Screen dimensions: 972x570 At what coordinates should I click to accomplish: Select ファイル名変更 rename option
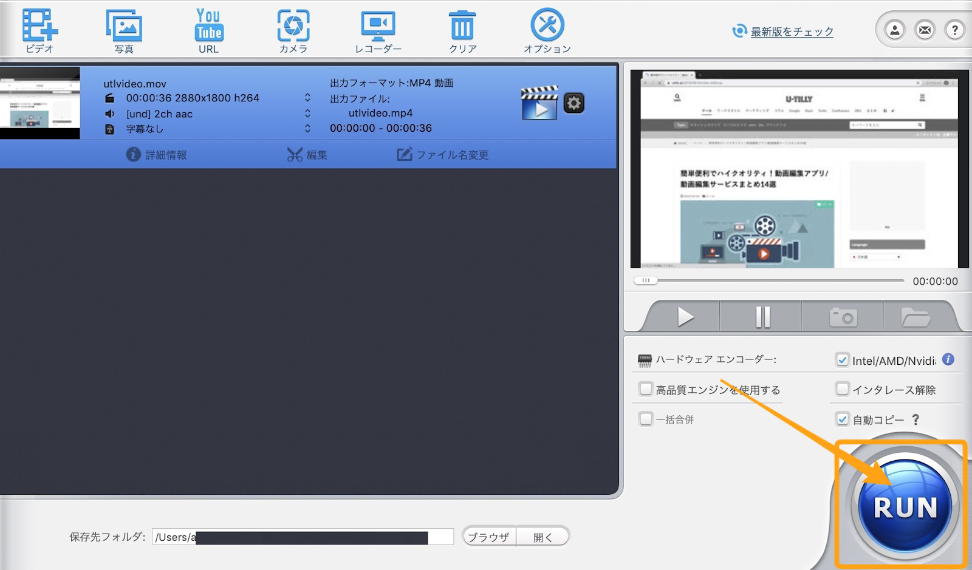click(443, 155)
